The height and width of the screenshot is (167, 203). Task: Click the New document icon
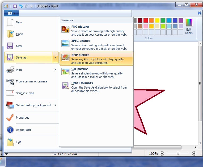(10, 22)
